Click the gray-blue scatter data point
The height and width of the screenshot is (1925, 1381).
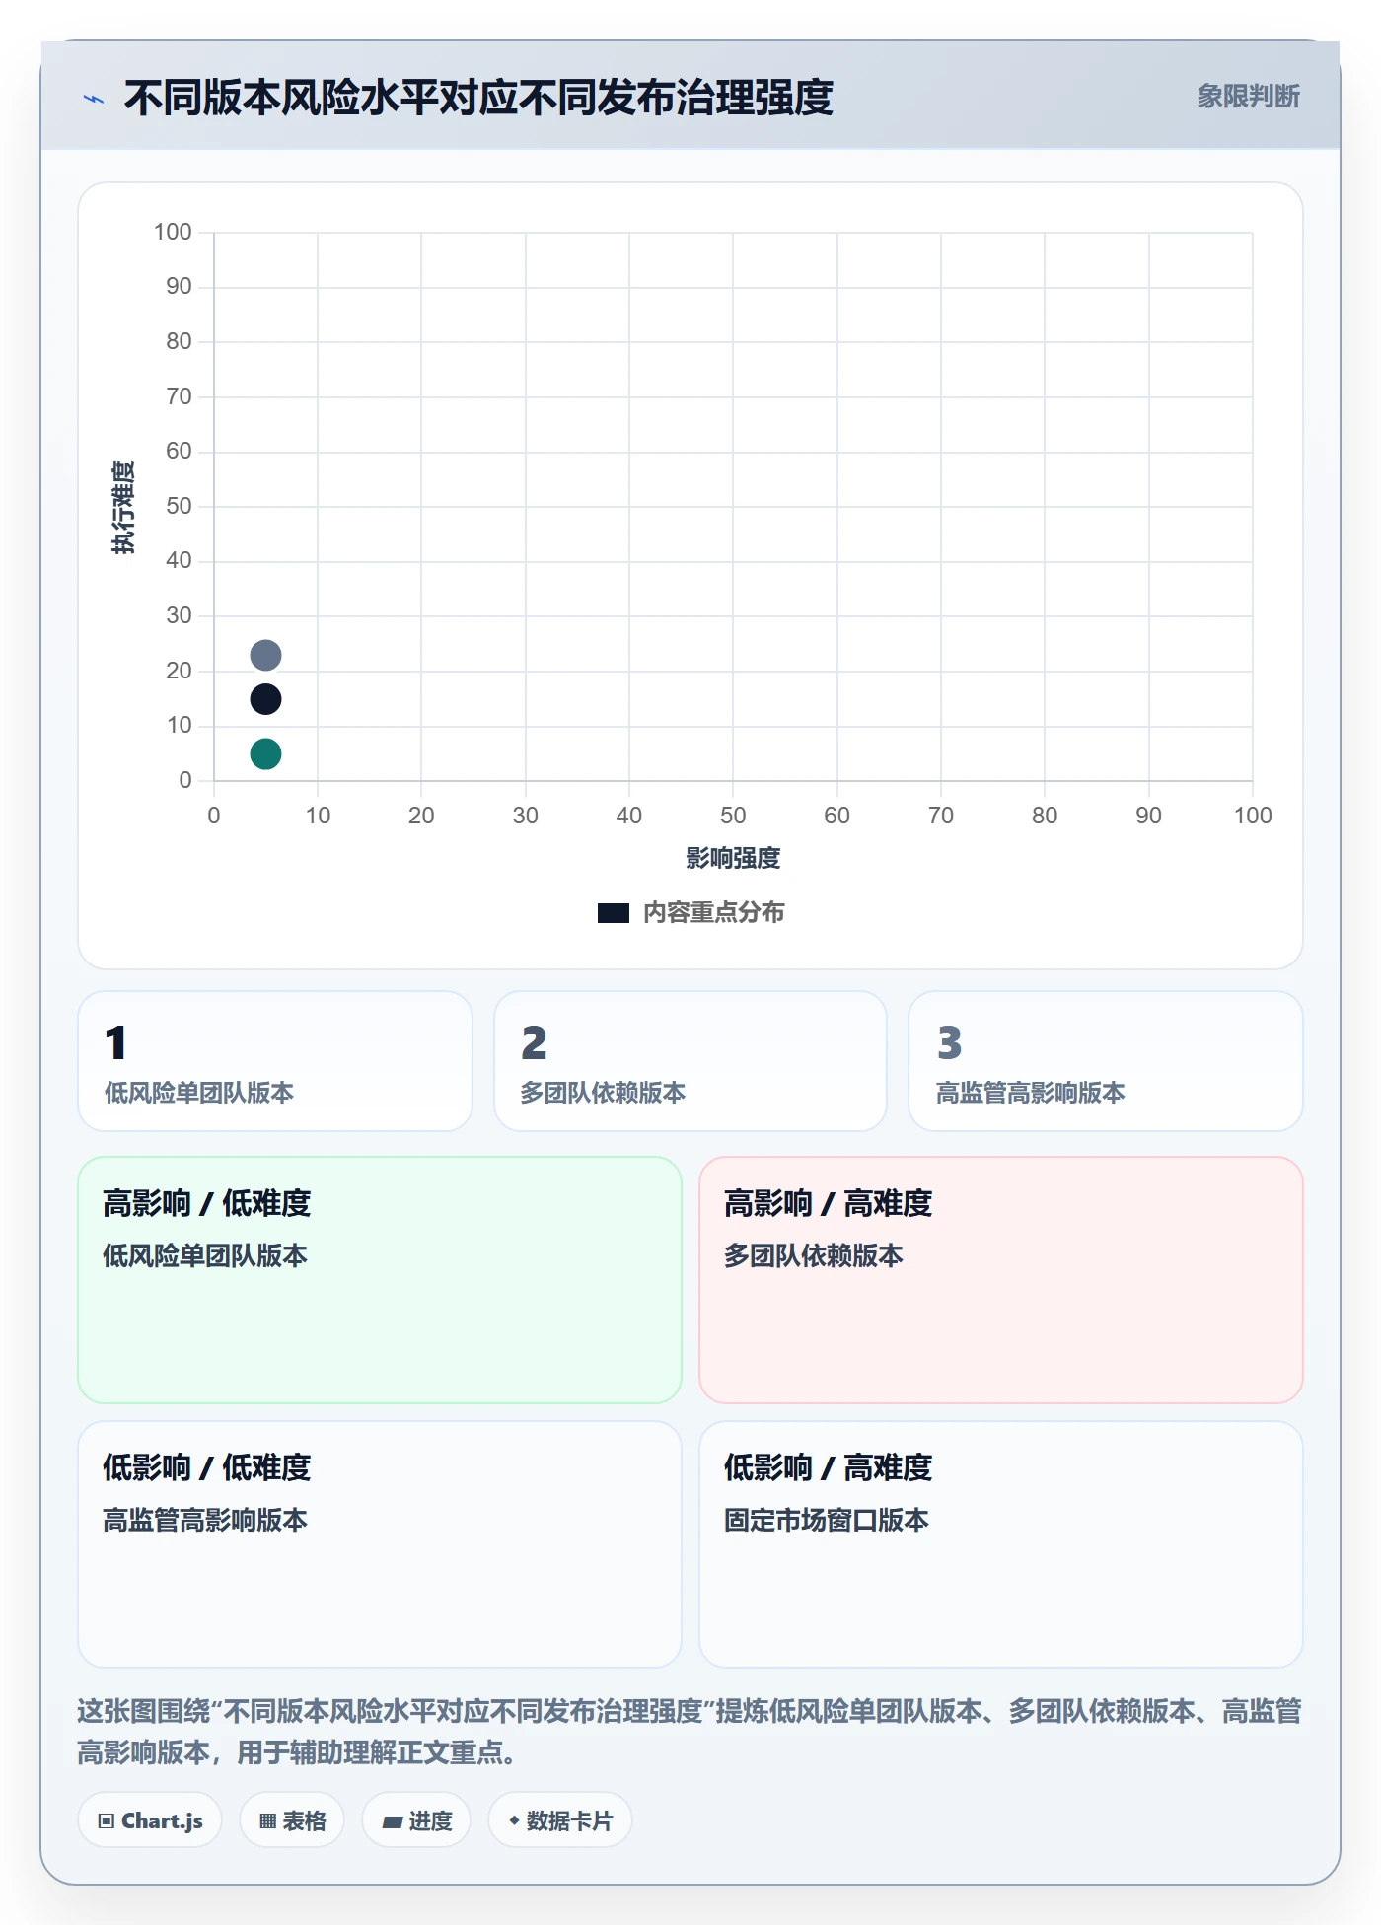click(x=265, y=655)
